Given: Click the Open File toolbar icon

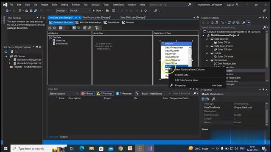Looking at the screenshot, I should pyautogui.click(x=27, y=11).
